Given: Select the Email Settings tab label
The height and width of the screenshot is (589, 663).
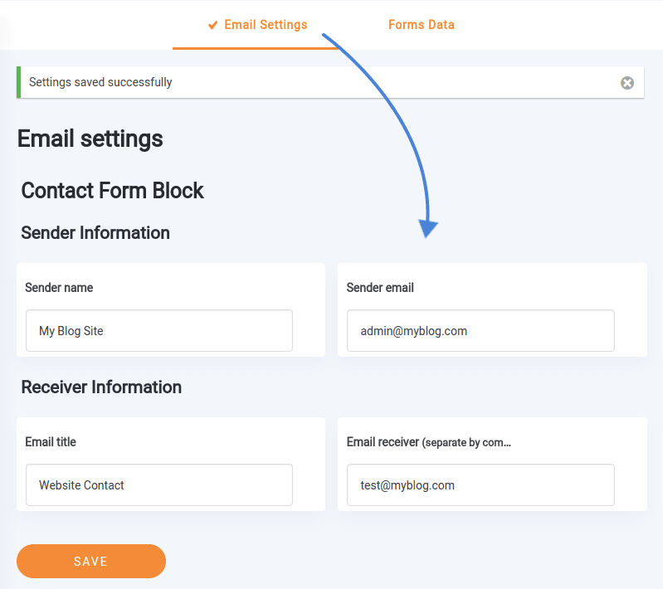Looking at the screenshot, I should click(x=266, y=25).
